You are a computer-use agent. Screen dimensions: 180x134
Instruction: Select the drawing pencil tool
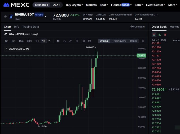coord(71,41)
